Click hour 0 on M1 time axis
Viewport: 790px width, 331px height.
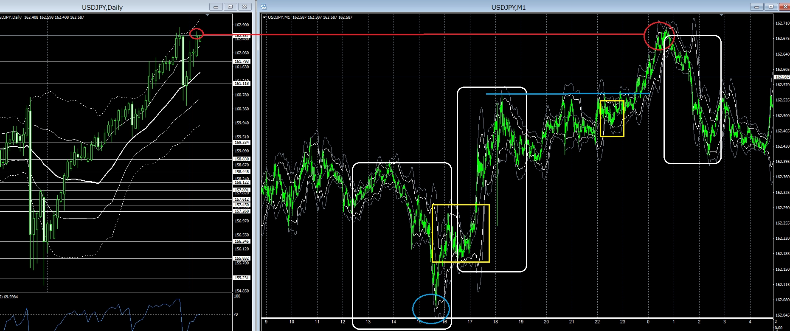pyautogui.click(x=648, y=322)
